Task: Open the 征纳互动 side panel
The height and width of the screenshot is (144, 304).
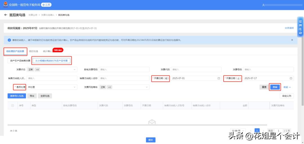Action: (x=300, y=27)
